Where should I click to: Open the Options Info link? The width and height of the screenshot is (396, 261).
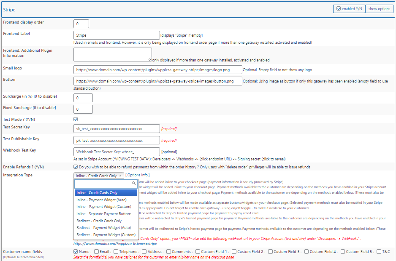[137, 175]
